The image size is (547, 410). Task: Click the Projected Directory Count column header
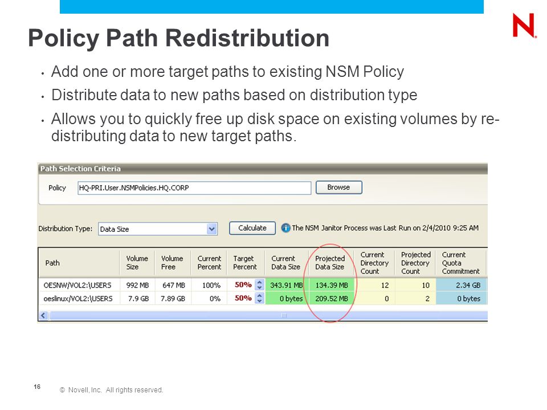(x=415, y=263)
